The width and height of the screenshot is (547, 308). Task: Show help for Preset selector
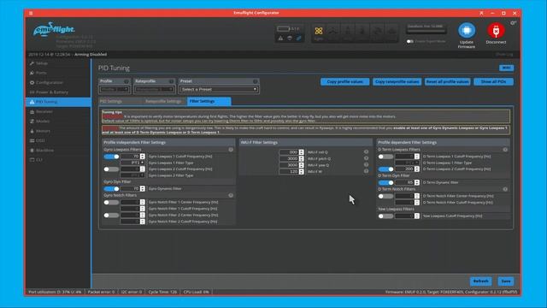[256, 81]
